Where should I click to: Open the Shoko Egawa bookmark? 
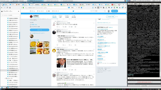14,22
